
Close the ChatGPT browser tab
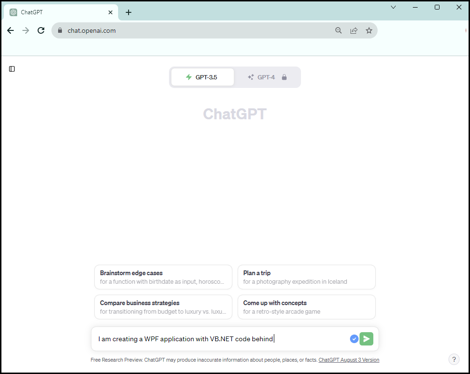110,12
